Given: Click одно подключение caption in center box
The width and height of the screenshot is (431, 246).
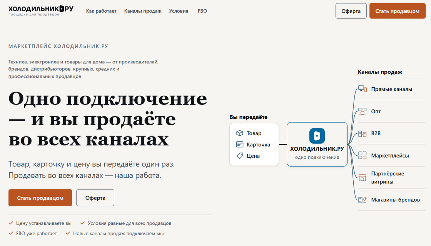Looking at the screenshot, I should (317, 157).
